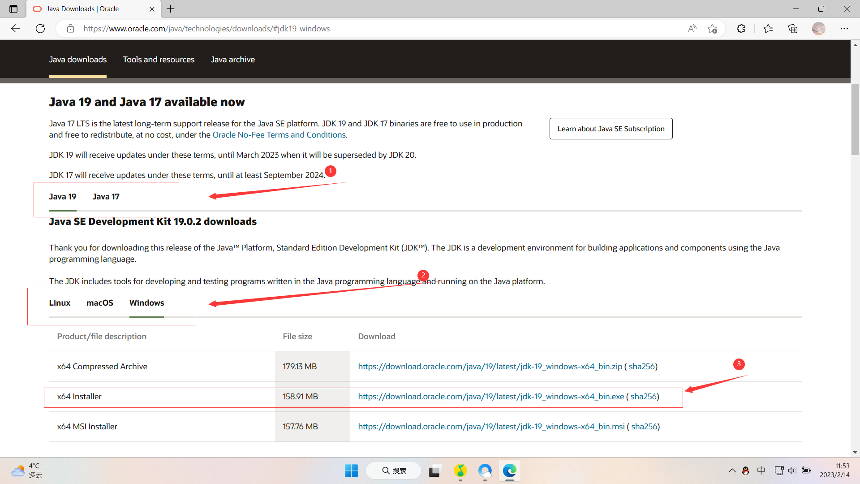Click Learn about Java SE Subscription
The height and width of the screenshot is (484, 860).
[611, 129]
